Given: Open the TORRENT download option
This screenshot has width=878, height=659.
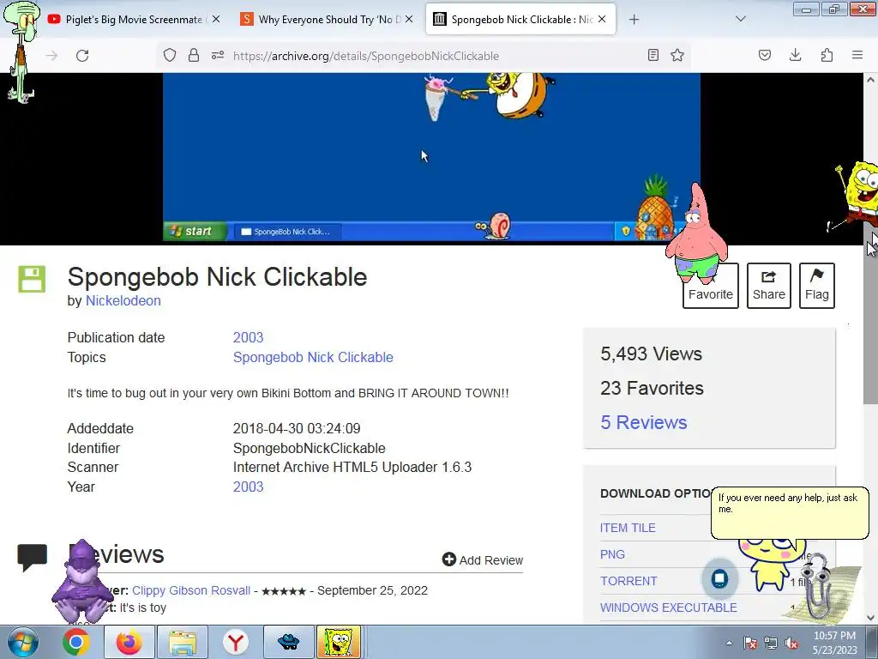Looking at the screenshot, I should point(628,581).
